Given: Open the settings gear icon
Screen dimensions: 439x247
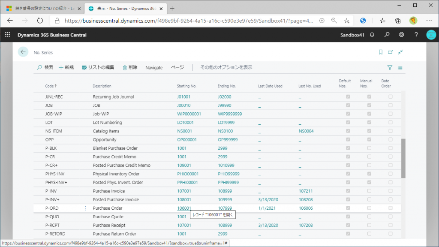Looking at the screenshot, I should pos(401,35).
